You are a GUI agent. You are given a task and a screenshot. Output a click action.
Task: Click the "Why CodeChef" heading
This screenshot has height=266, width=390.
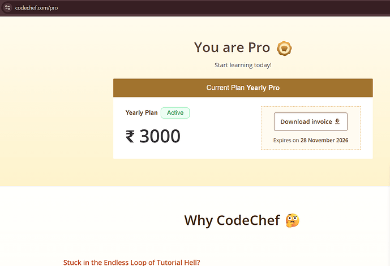click(x=232, y=220)
